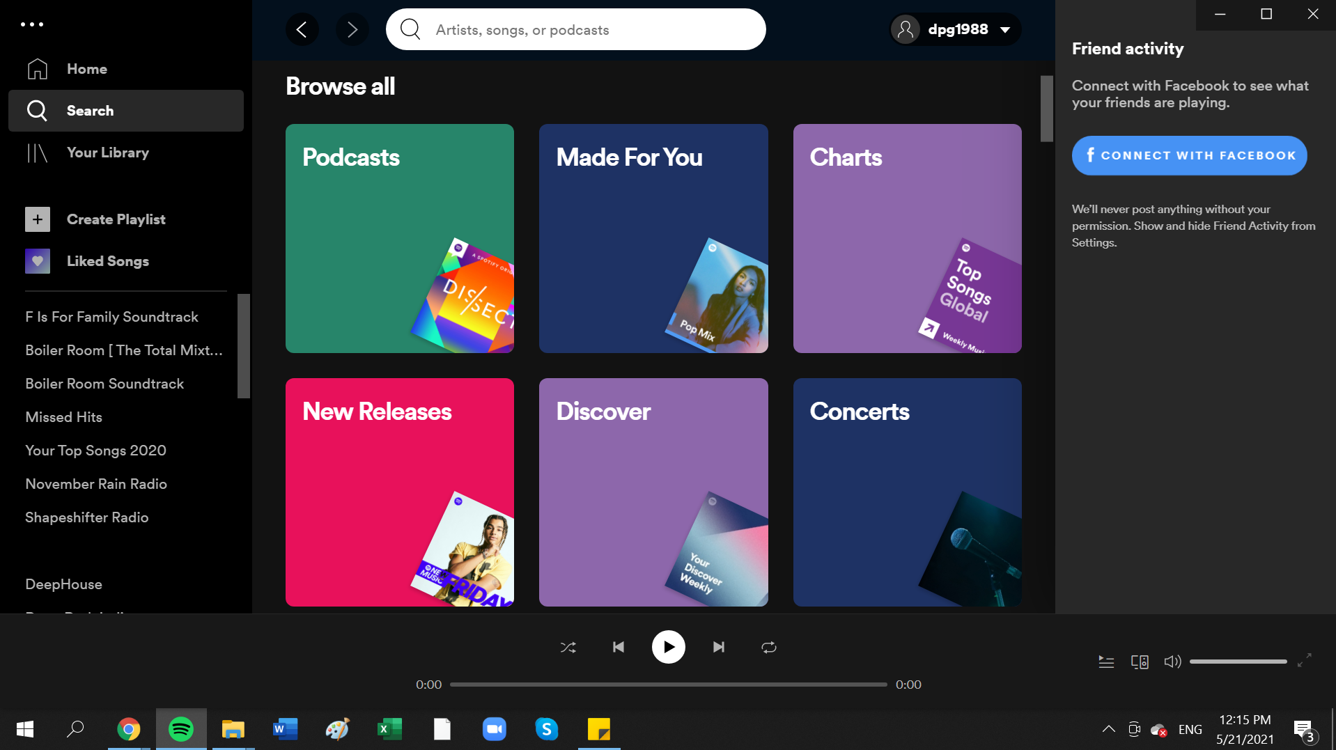The image size is (1336, 750).
Task: Open Excel from the taskbar
Action: point(390,729)
